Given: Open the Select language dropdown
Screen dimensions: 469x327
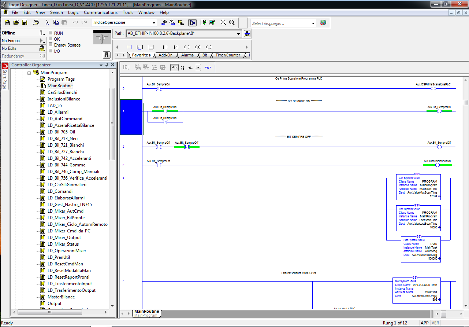Looking at the screenshot, I should (x=313, y=23).
